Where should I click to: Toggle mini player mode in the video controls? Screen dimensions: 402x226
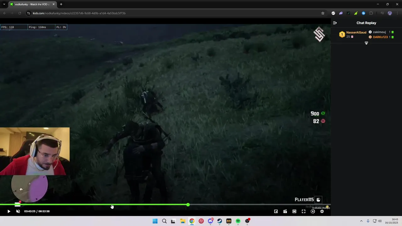pyautogui.click(x=276, y=211)
